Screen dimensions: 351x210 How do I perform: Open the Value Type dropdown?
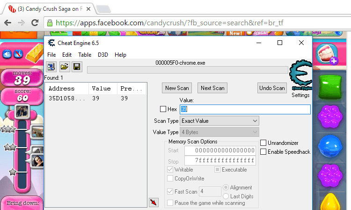click(219, 132)
